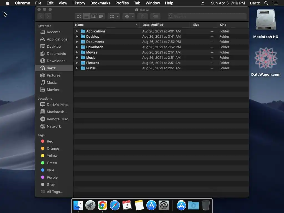Filter by the Purple tag
This screenshot has height=213, width=284.
point(54,177)
